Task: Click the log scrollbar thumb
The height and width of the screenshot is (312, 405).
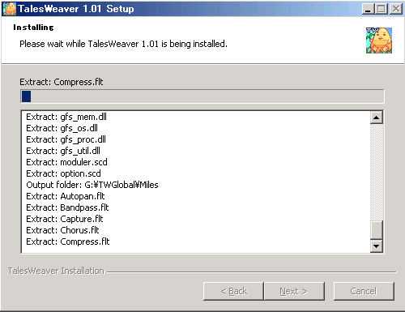Action: [377, 230]
